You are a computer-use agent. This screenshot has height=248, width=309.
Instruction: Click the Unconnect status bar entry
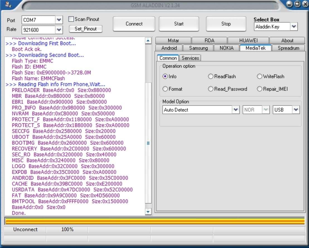25,229
